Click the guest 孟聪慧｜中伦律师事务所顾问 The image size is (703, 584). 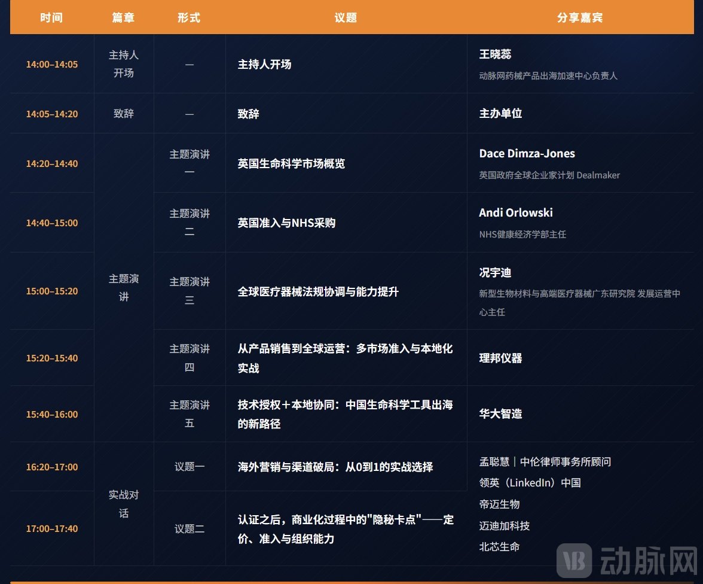[x=545, y=462]
